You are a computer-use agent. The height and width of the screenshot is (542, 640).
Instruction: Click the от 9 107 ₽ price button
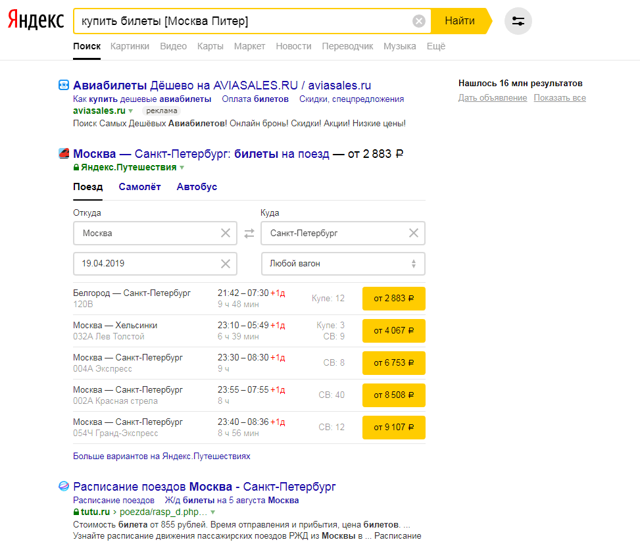pos(394,428)
